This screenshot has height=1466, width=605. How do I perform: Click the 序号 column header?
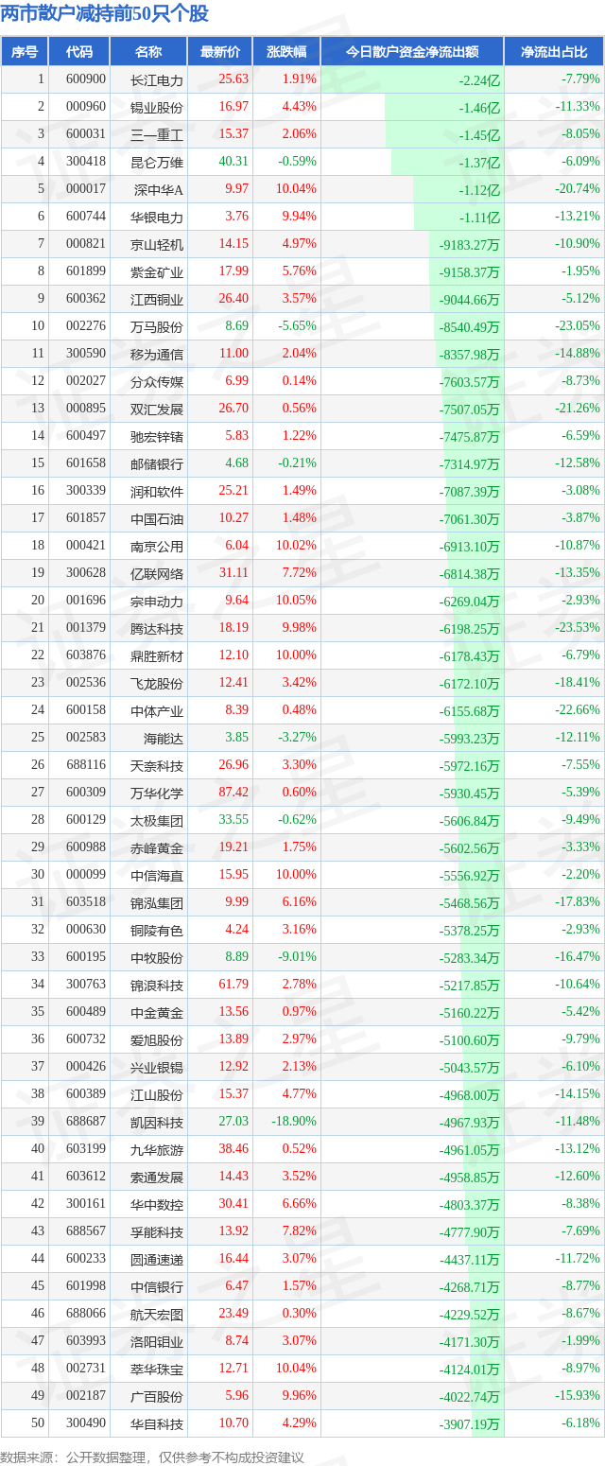25,52
